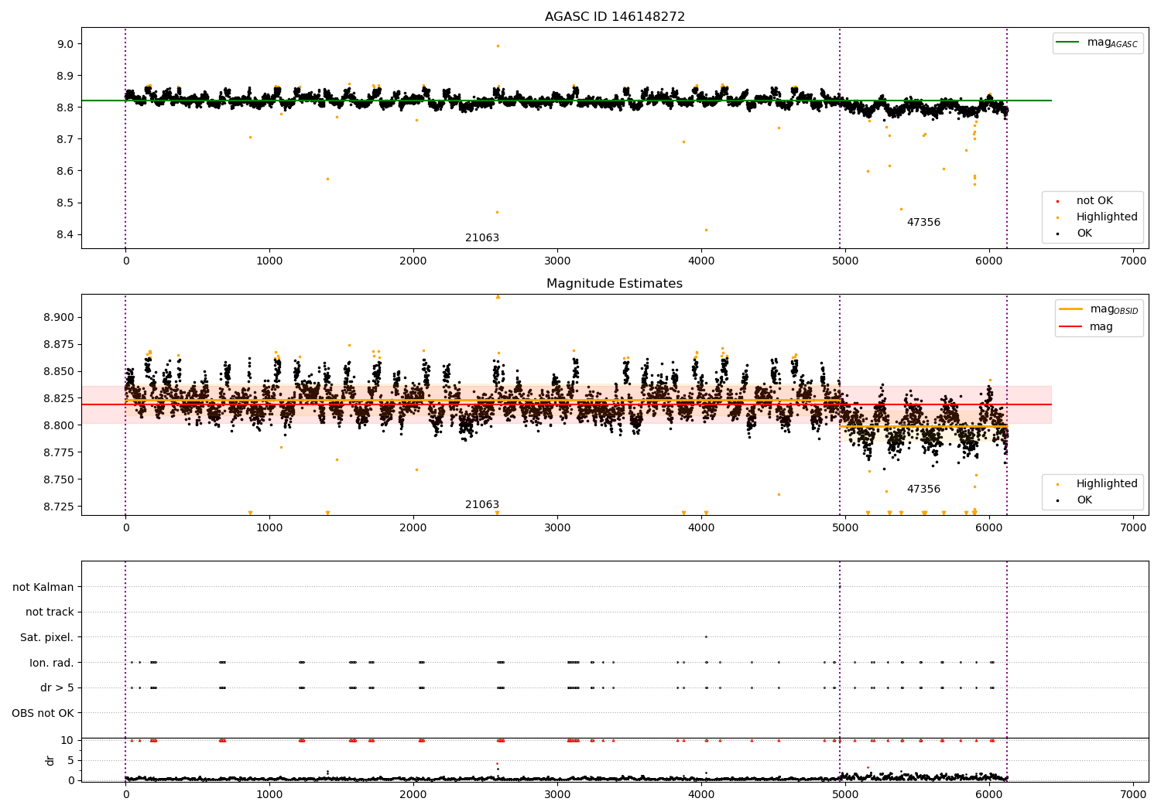Click the '8.825' y-axis tick label
This screenshot has width=1161, height=812.
pos(60,398)
